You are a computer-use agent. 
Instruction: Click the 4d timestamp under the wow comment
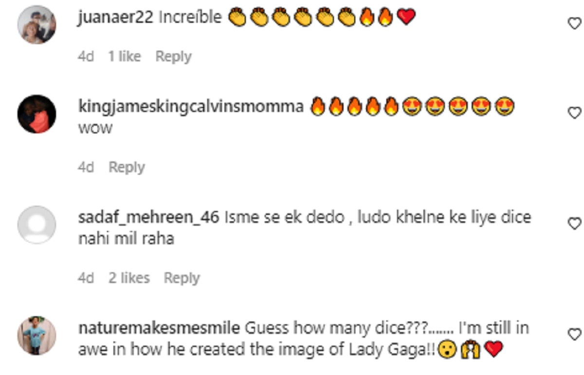coord(86,167)
